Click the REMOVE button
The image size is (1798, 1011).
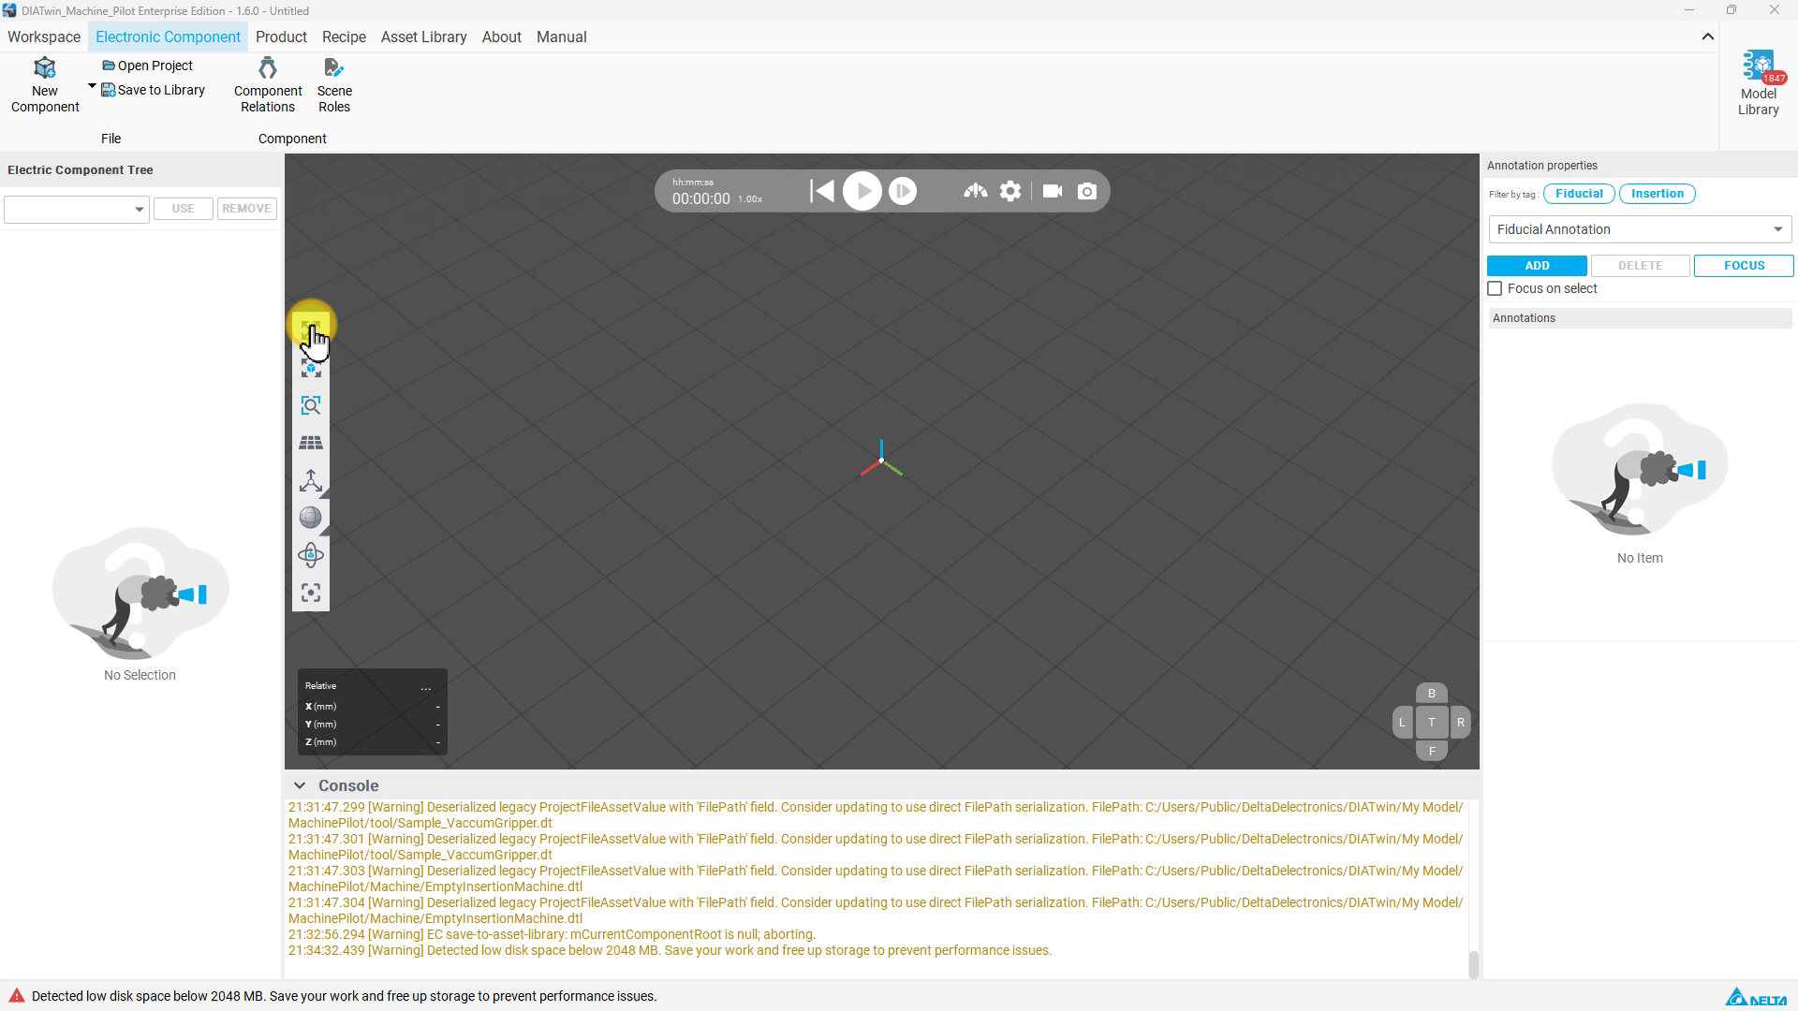tap(246, 209)
